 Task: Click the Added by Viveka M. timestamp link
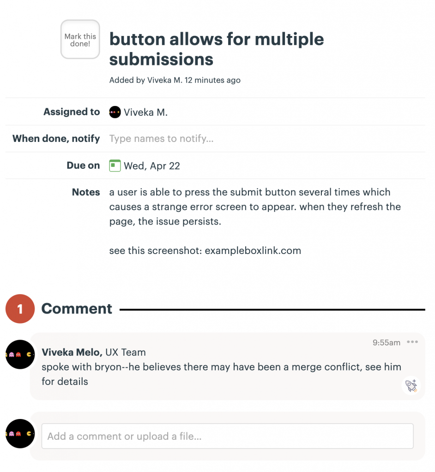[175, 80]
